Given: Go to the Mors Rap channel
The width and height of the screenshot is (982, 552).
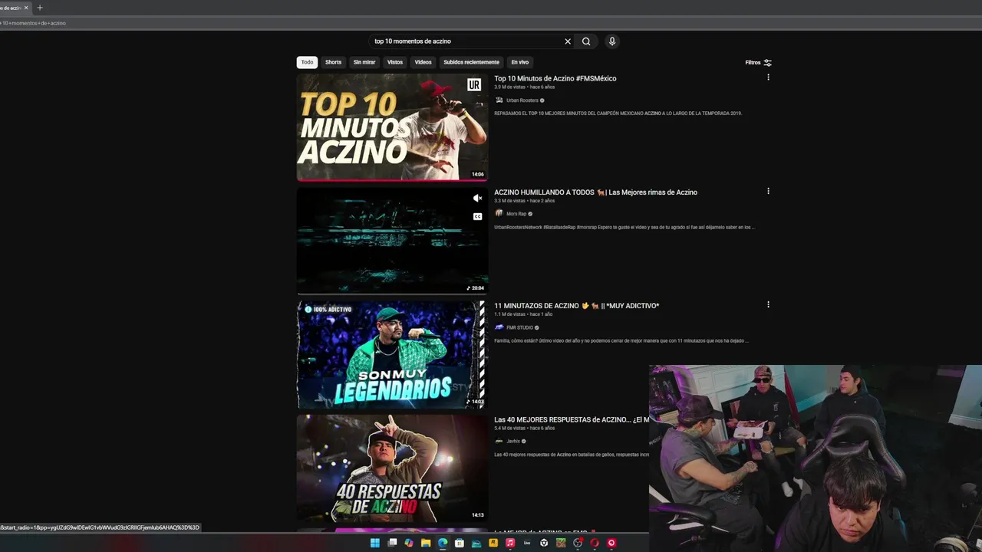Looking at the screenshot, I should click(x=516, y=214).
